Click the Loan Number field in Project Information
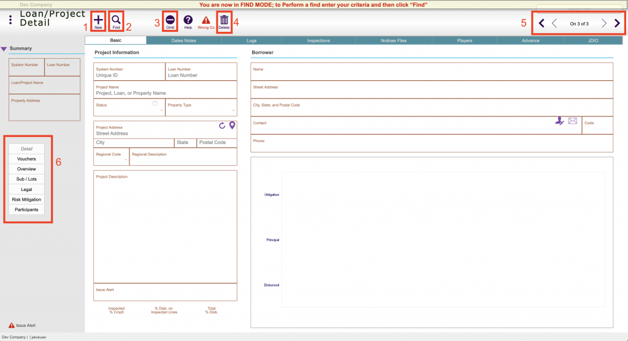Viewport: 628px width, 341px height. pyautogui.click(x=201, y=72)
